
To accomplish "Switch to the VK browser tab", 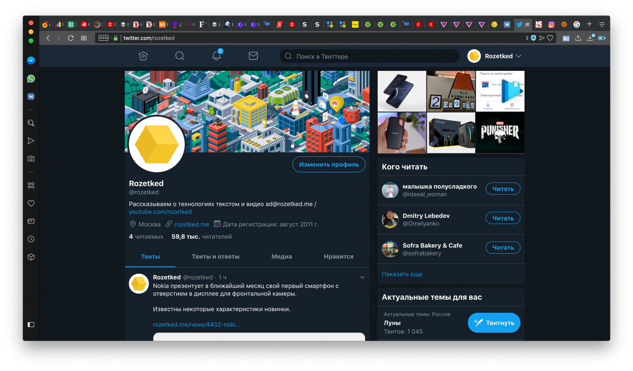I will [507, 24].
